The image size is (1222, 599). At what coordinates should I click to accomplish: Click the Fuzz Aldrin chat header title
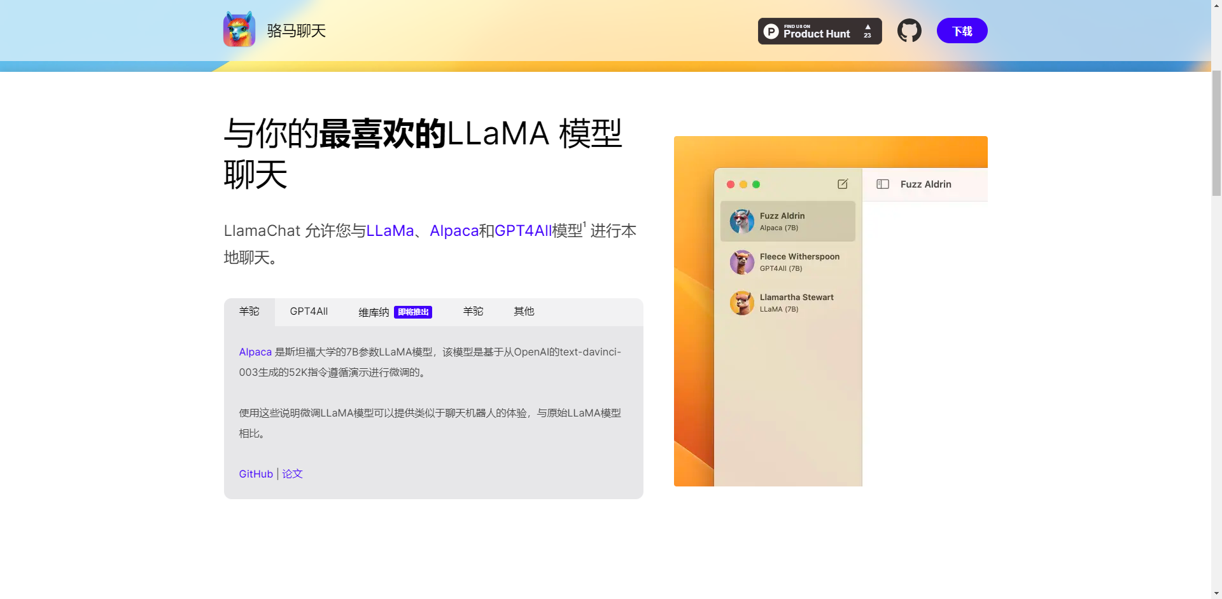click(926, 184)
